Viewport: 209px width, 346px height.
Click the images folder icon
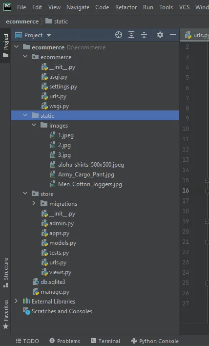point(44,125)
